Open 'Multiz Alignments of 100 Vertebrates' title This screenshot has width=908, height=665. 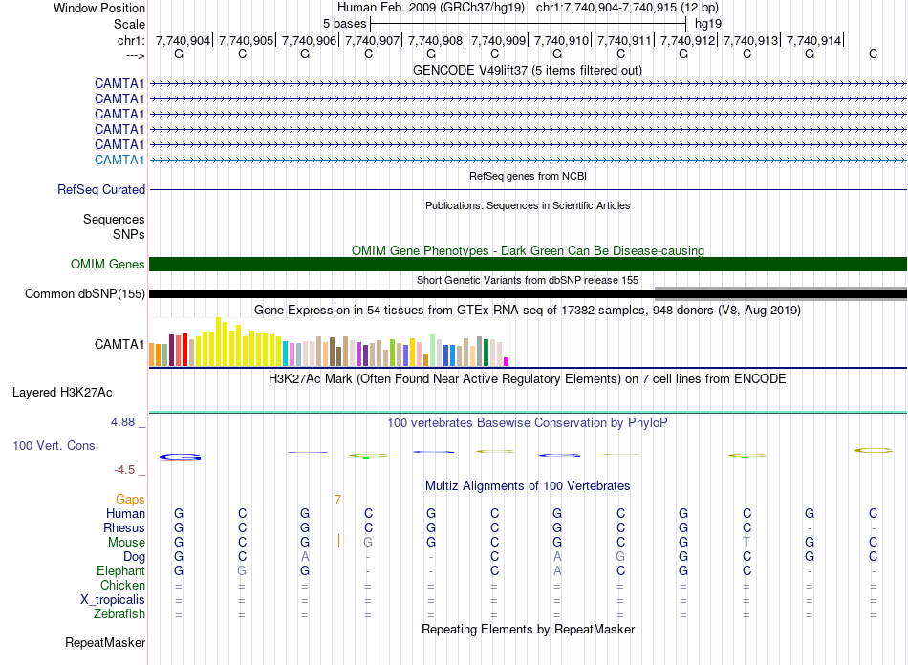coord(528,486)
